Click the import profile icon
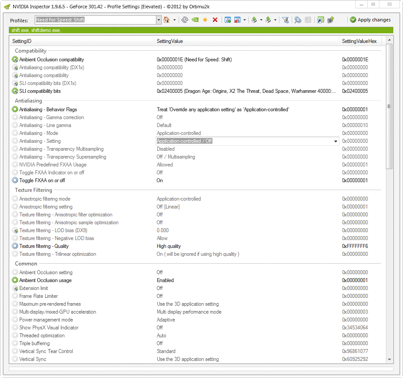The height and width of the screenshot is (378, 403). [268, 20]
